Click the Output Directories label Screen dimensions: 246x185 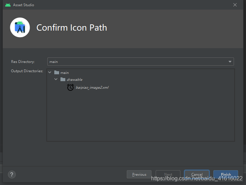point(27,71)
